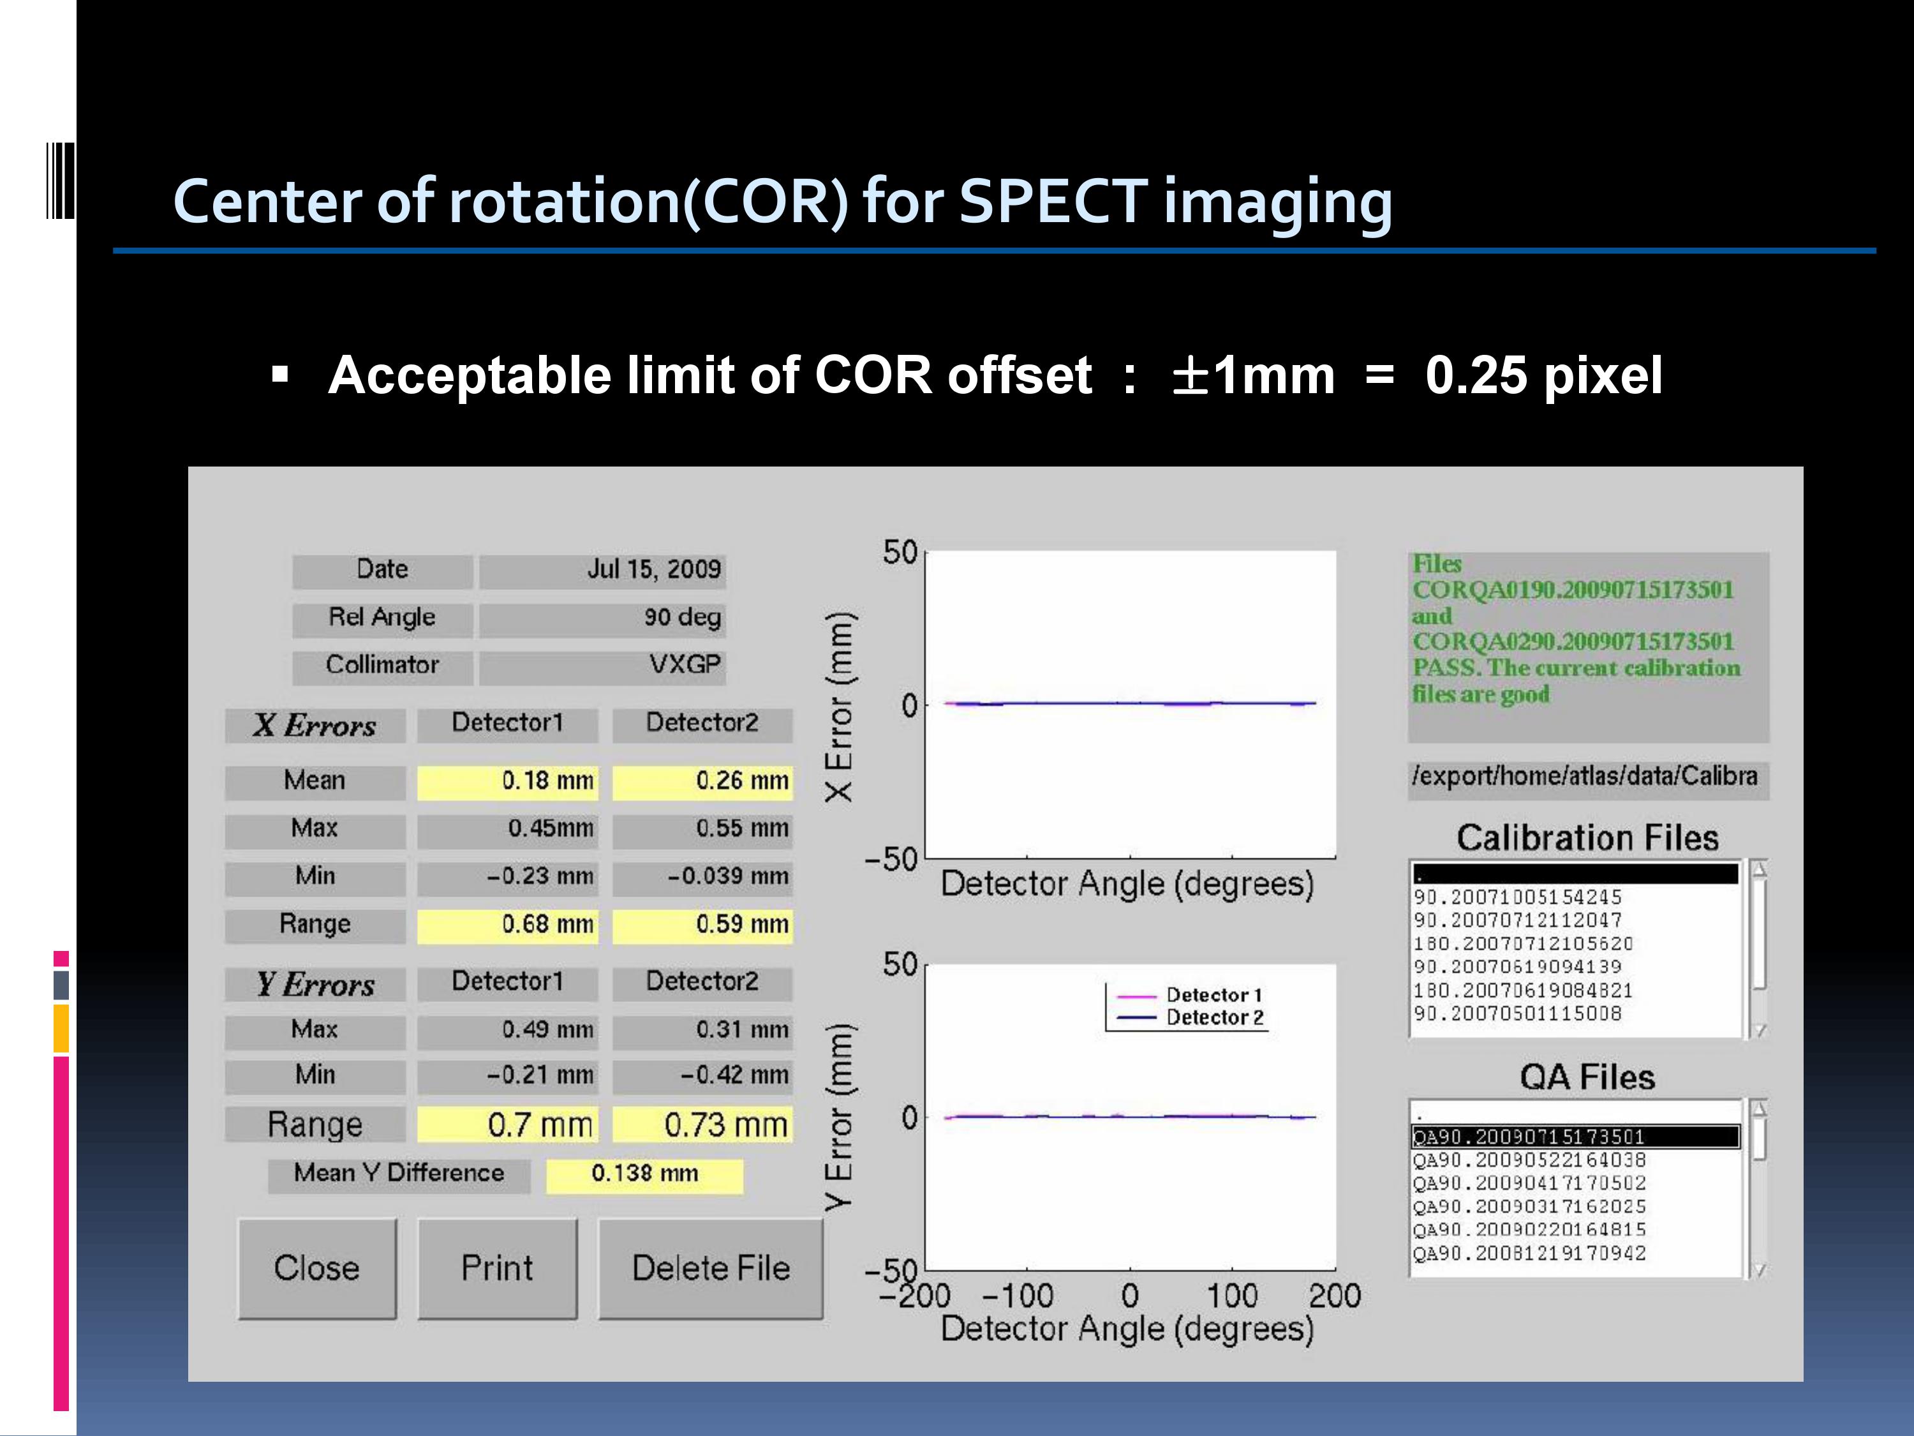Select calibration file 90.20071005154245
Image resolution: width=1914 pixels, height=1436 pixels.
click(1518, 897)
